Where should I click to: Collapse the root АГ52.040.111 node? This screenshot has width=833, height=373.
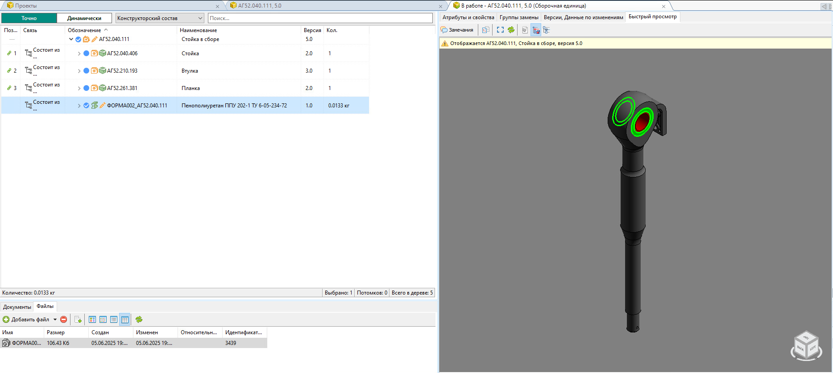pos(71,39)
